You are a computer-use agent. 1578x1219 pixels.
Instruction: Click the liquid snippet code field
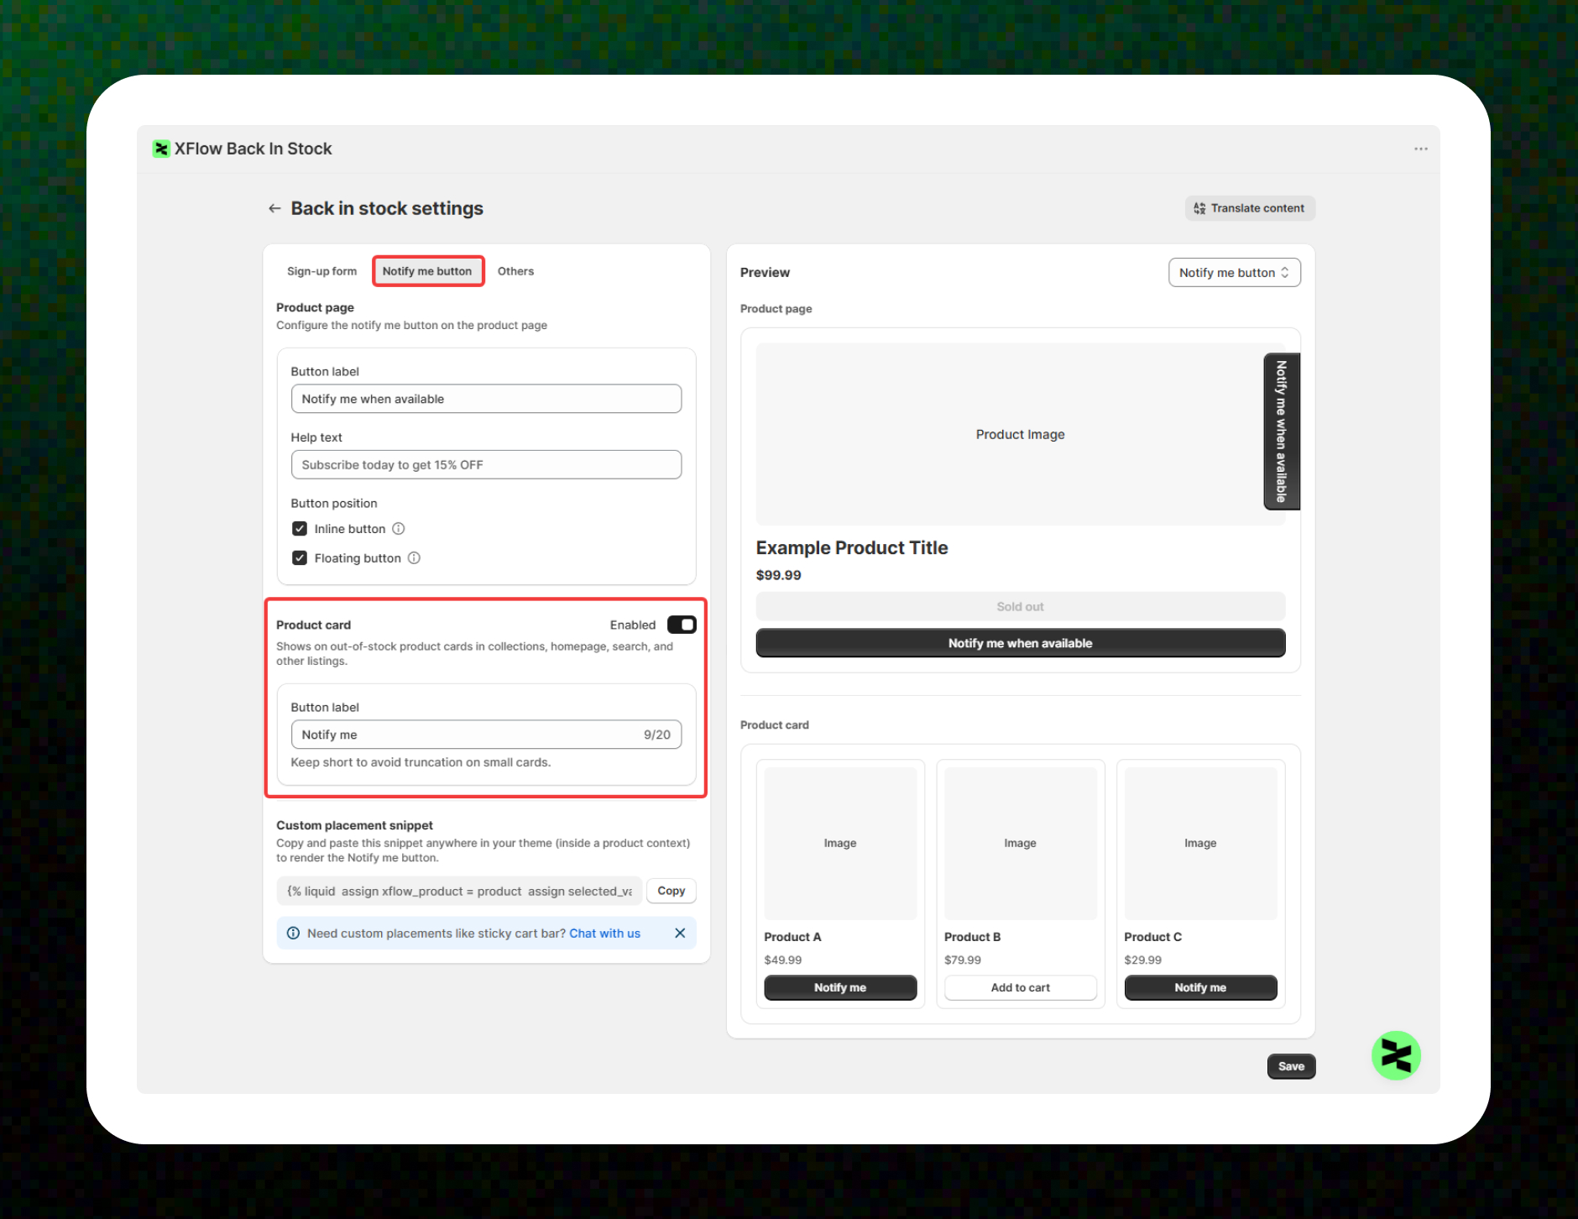pos(459,891)
